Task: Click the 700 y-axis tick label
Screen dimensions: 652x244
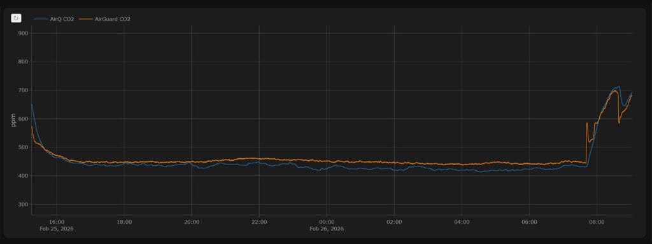Action: (x=24, y=90)
